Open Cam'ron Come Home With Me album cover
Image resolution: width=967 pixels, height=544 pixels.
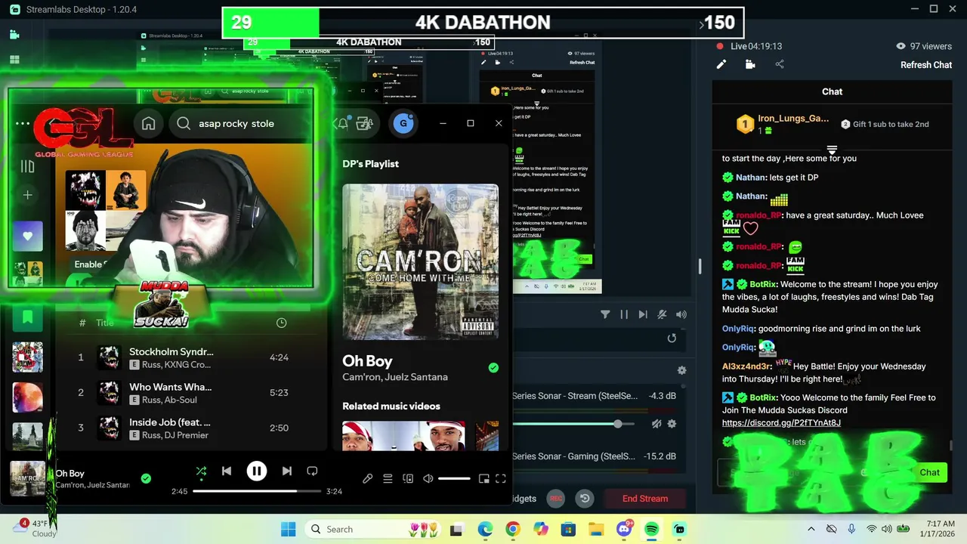pos(420,262)
